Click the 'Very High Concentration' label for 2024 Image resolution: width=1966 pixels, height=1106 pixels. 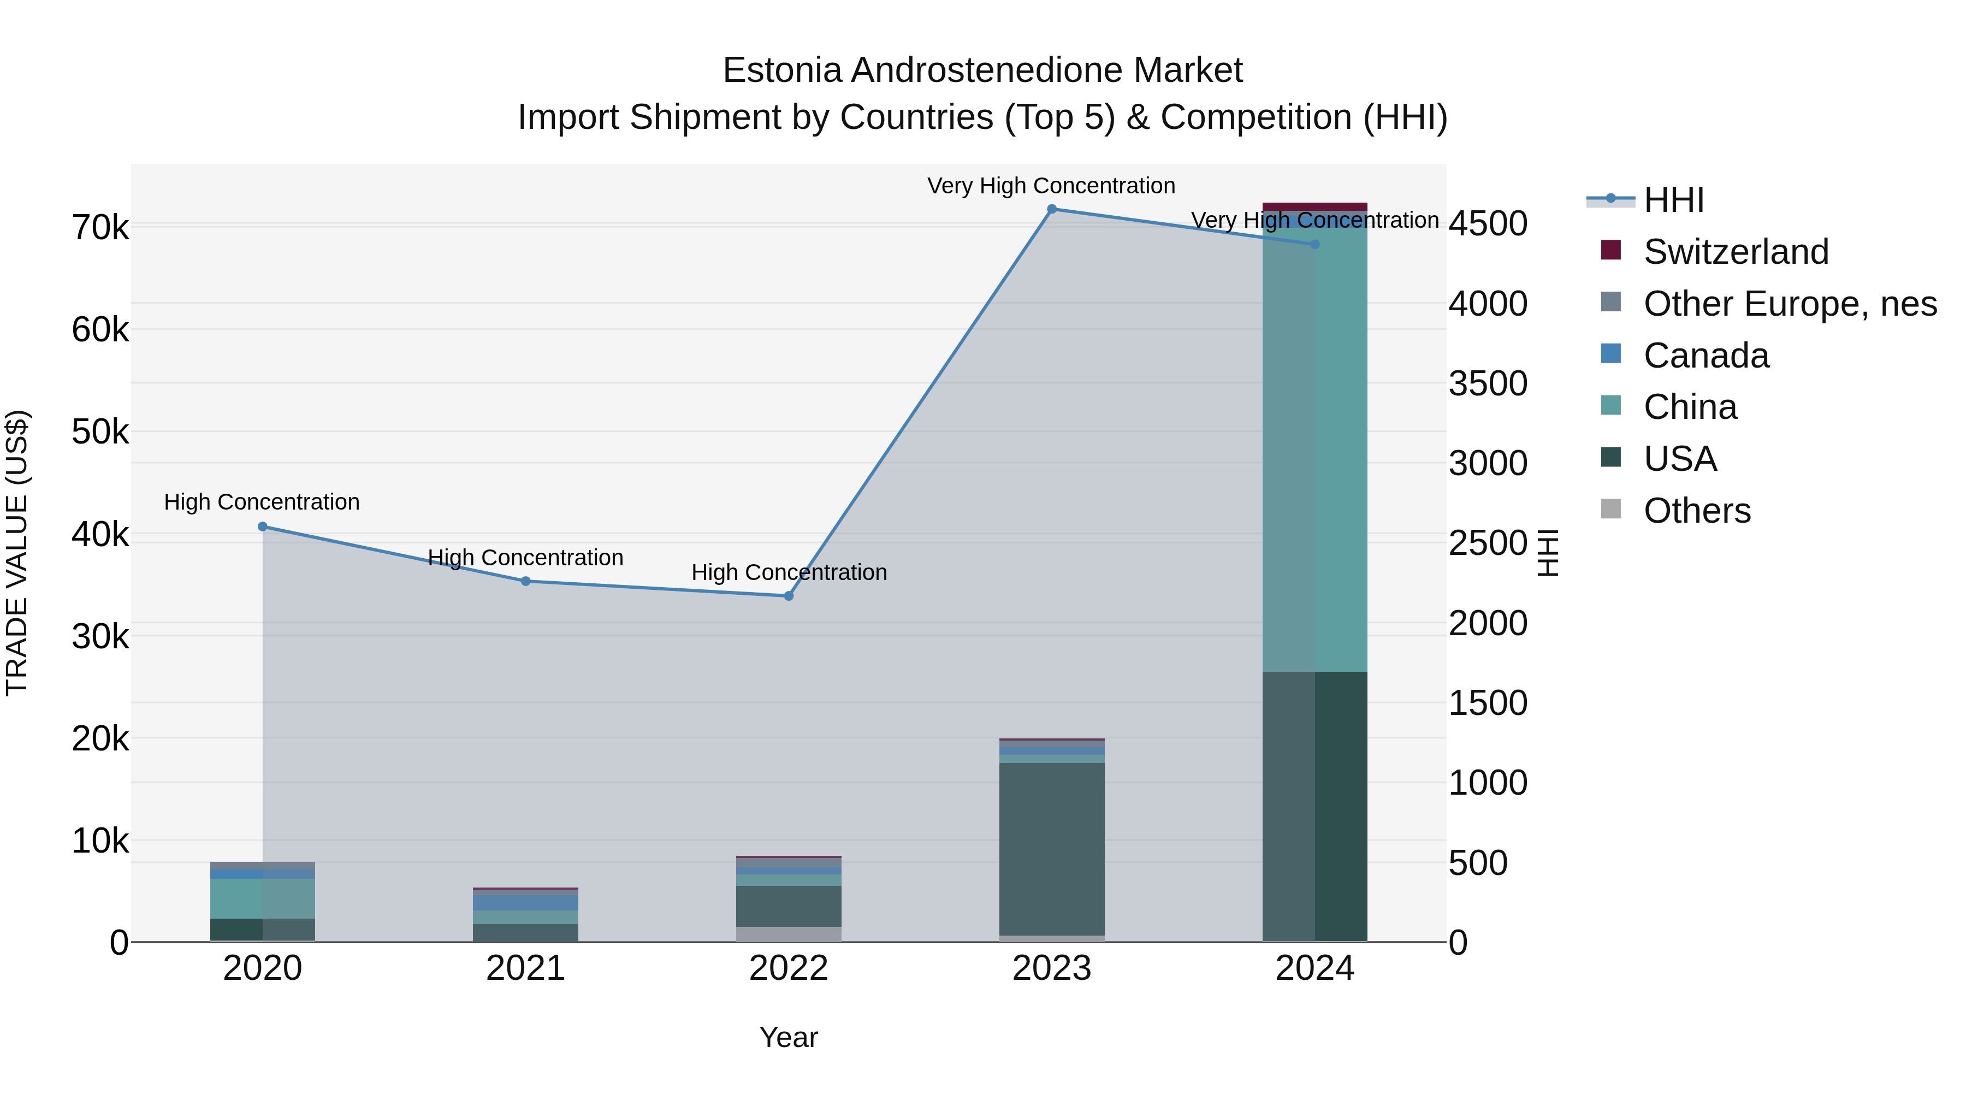point(1315,221)
